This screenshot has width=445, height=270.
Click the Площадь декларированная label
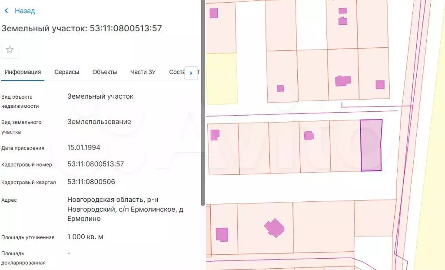(x=23, y=258)
